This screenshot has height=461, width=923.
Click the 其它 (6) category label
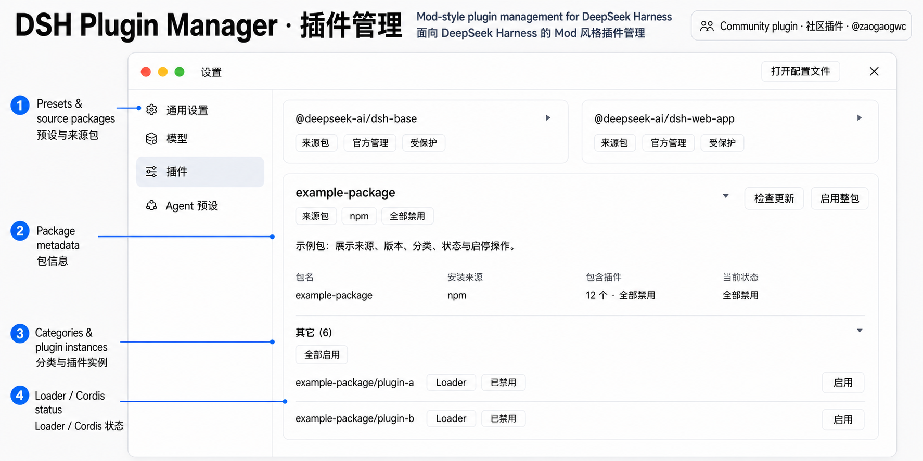(x=314, y=333)
